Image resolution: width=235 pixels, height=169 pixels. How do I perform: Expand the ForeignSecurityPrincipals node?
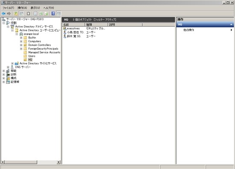point(21,49)
